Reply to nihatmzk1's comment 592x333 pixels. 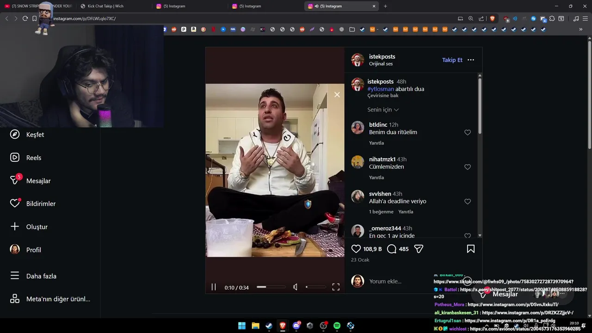tap(376, 178)
